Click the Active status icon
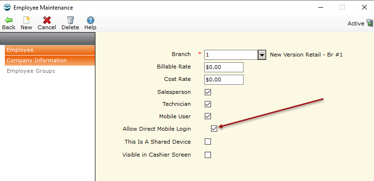The height and width of the screenshot is (181, 374). click(370, 23)
